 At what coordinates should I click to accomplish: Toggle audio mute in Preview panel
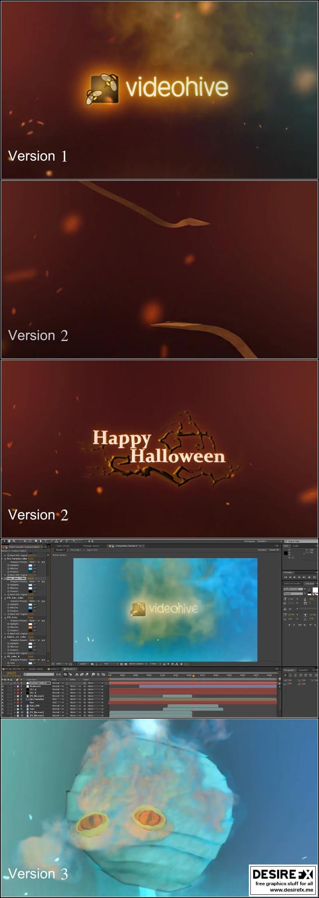(309, 577)
